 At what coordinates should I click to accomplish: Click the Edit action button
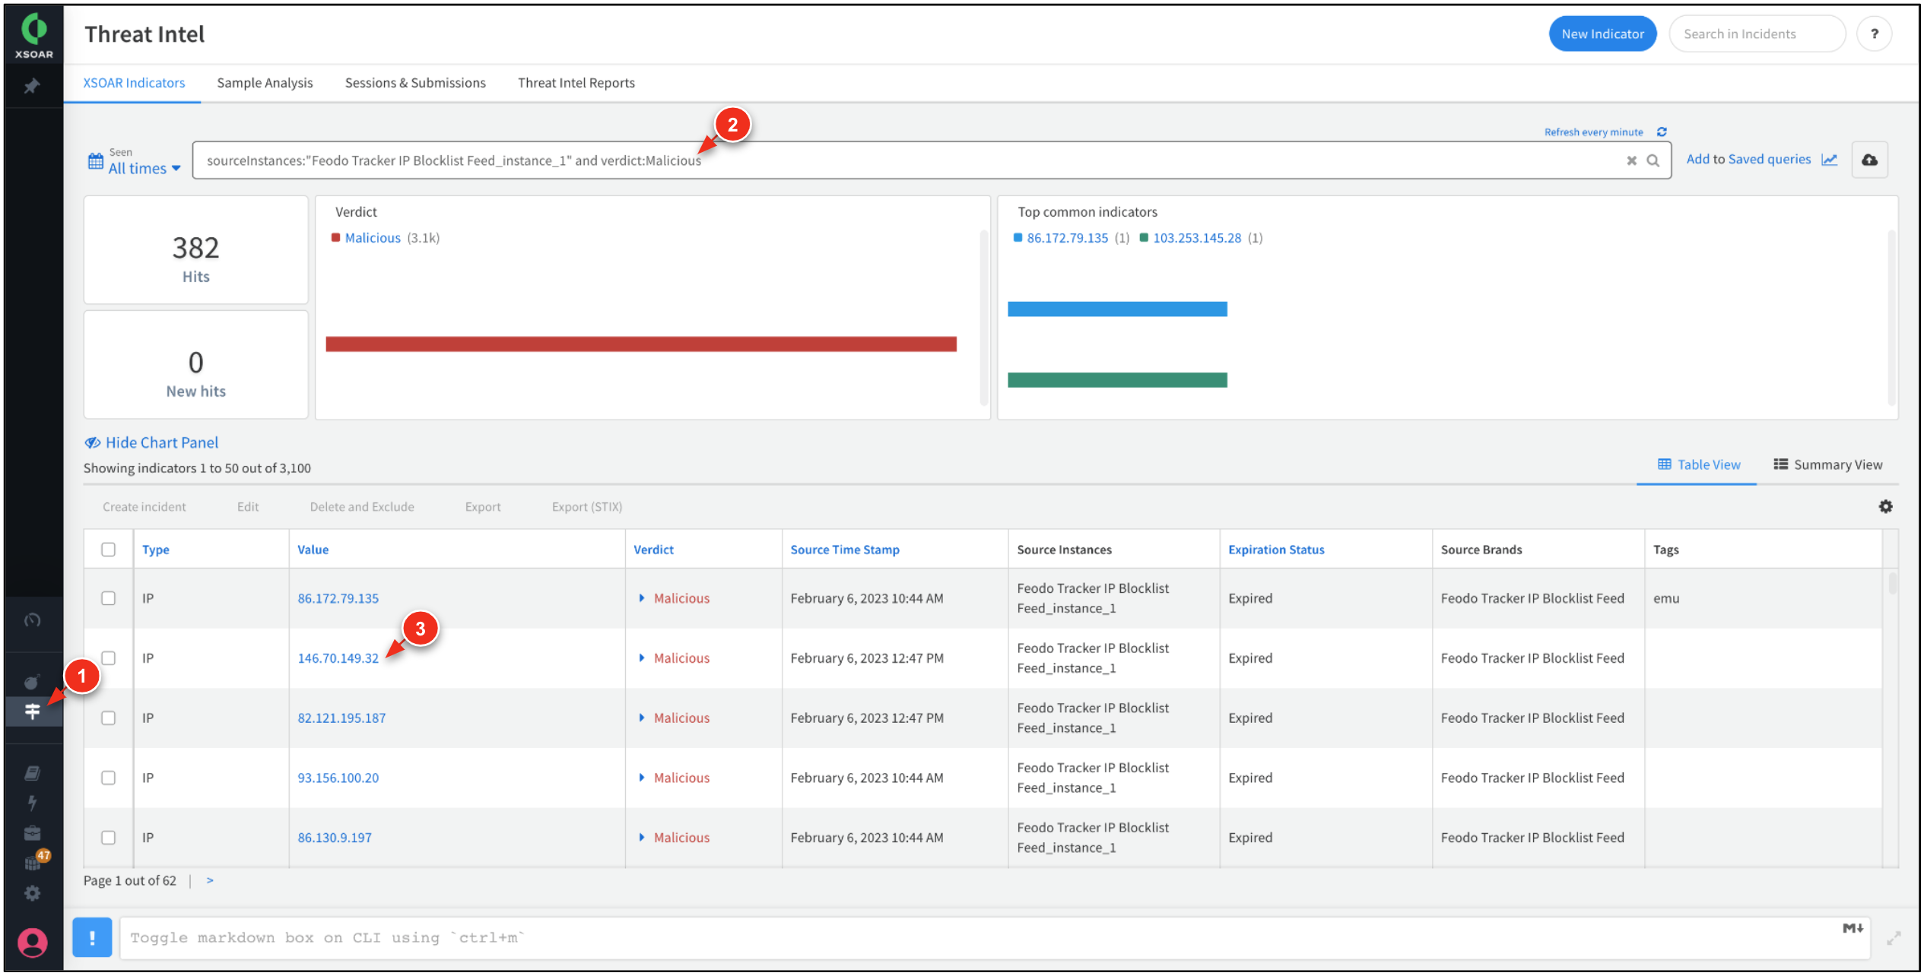pyautogui.click(x=248, y=507)
